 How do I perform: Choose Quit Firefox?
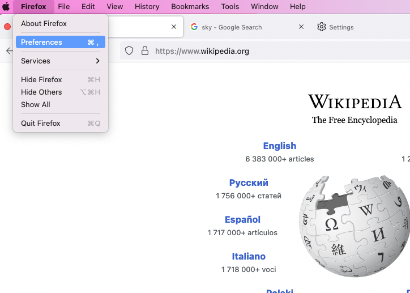pos(61,123)
